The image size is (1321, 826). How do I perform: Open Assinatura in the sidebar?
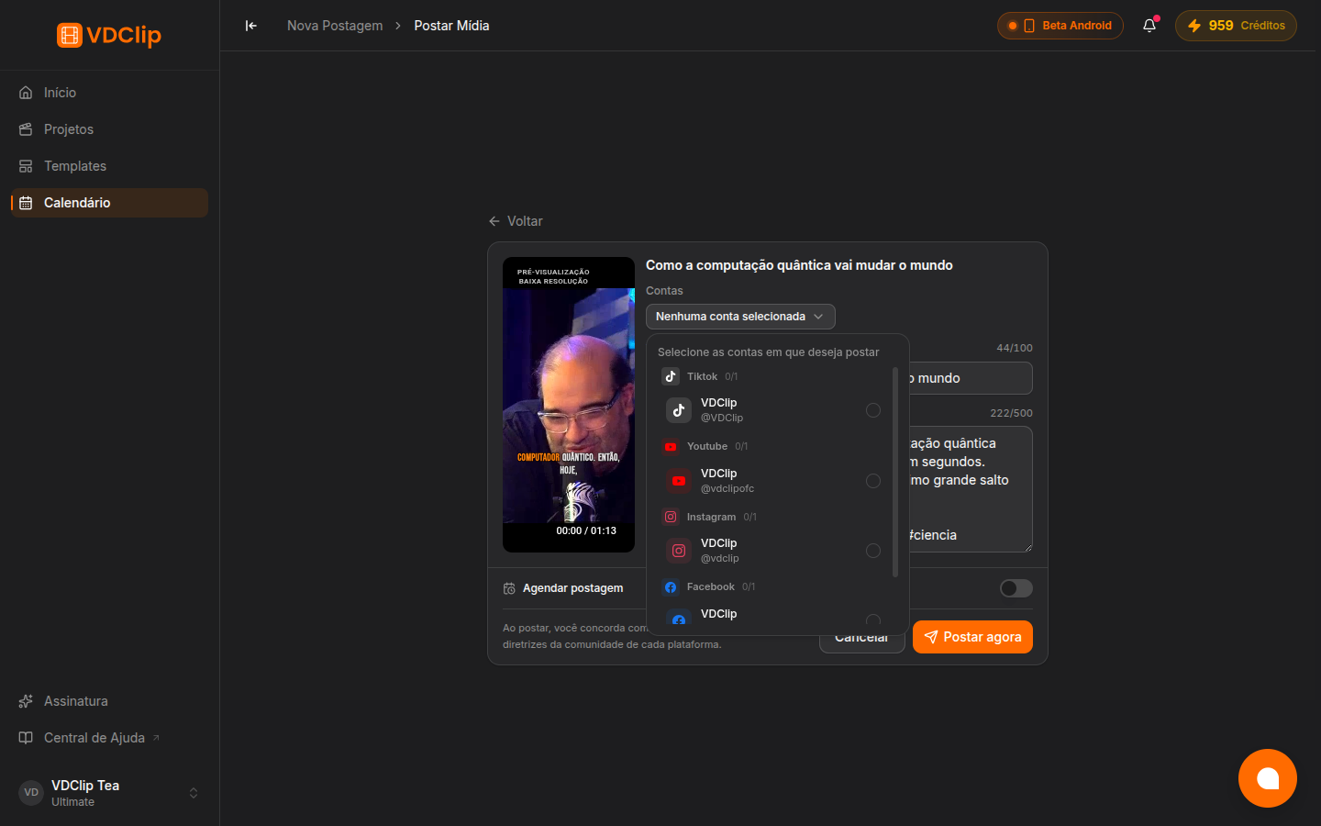(109, 701)
